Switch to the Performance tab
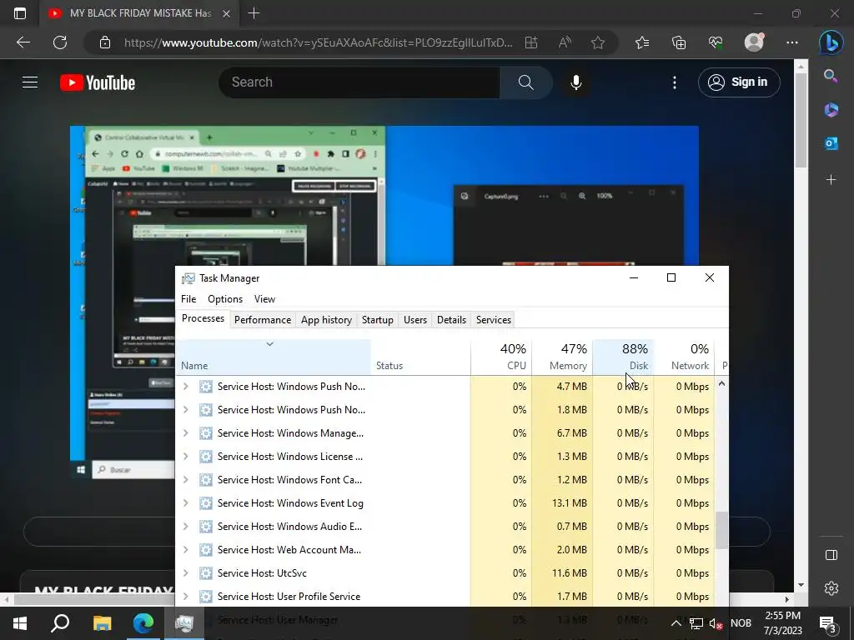 click(x=263, y=320)
